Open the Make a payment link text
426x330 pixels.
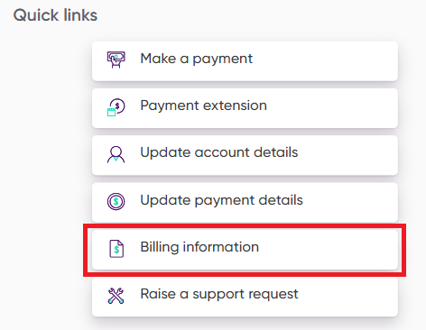click(197, 59)
